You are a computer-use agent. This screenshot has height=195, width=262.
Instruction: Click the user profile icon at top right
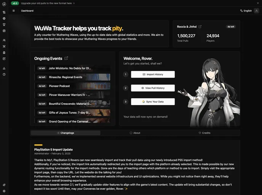pos(257,11)
